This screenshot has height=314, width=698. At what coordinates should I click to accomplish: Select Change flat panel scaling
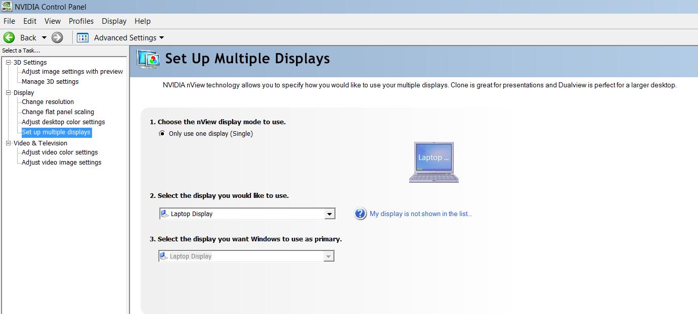(58, 112)
